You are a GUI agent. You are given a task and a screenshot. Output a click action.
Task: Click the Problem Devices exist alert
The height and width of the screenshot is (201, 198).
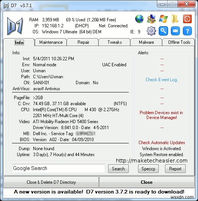(x=161, y=115)
